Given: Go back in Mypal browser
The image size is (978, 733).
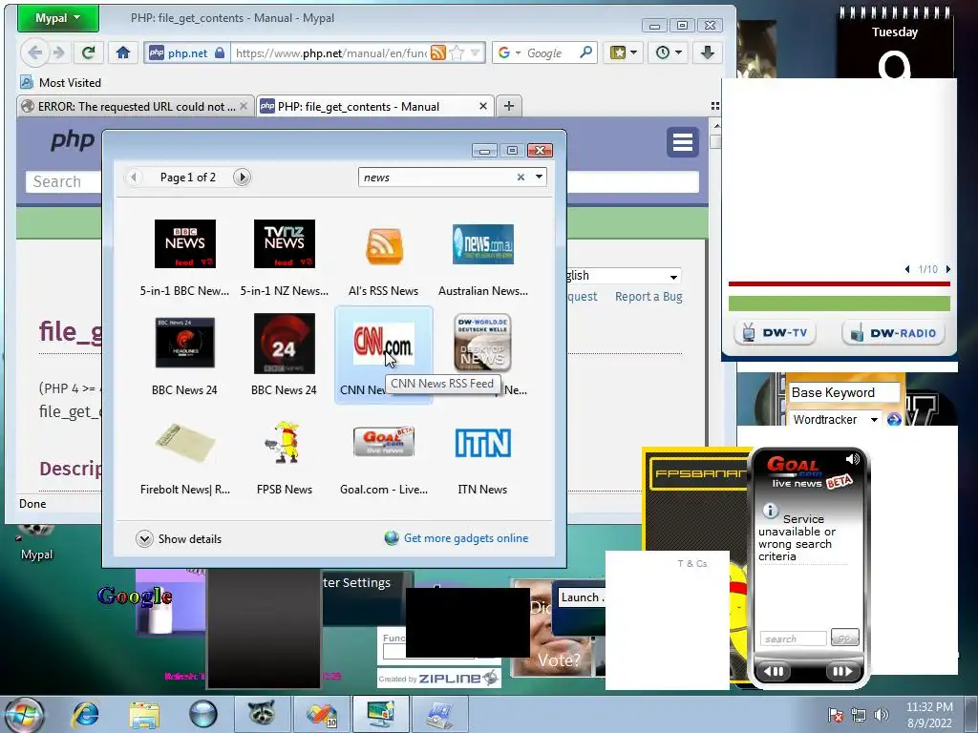Looking at the screenshot, I should 35,53.
